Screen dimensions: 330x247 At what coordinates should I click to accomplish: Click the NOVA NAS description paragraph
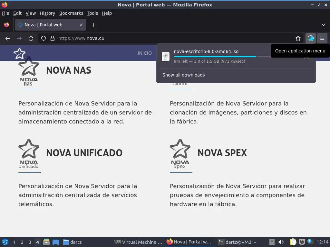pyautogui.click(x=85, y=112)
